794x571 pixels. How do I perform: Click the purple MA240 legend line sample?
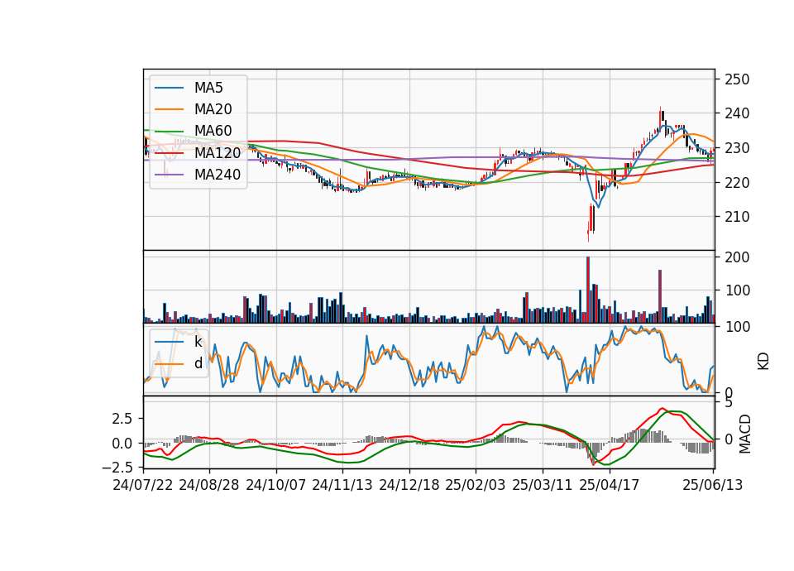pos(169,175)
